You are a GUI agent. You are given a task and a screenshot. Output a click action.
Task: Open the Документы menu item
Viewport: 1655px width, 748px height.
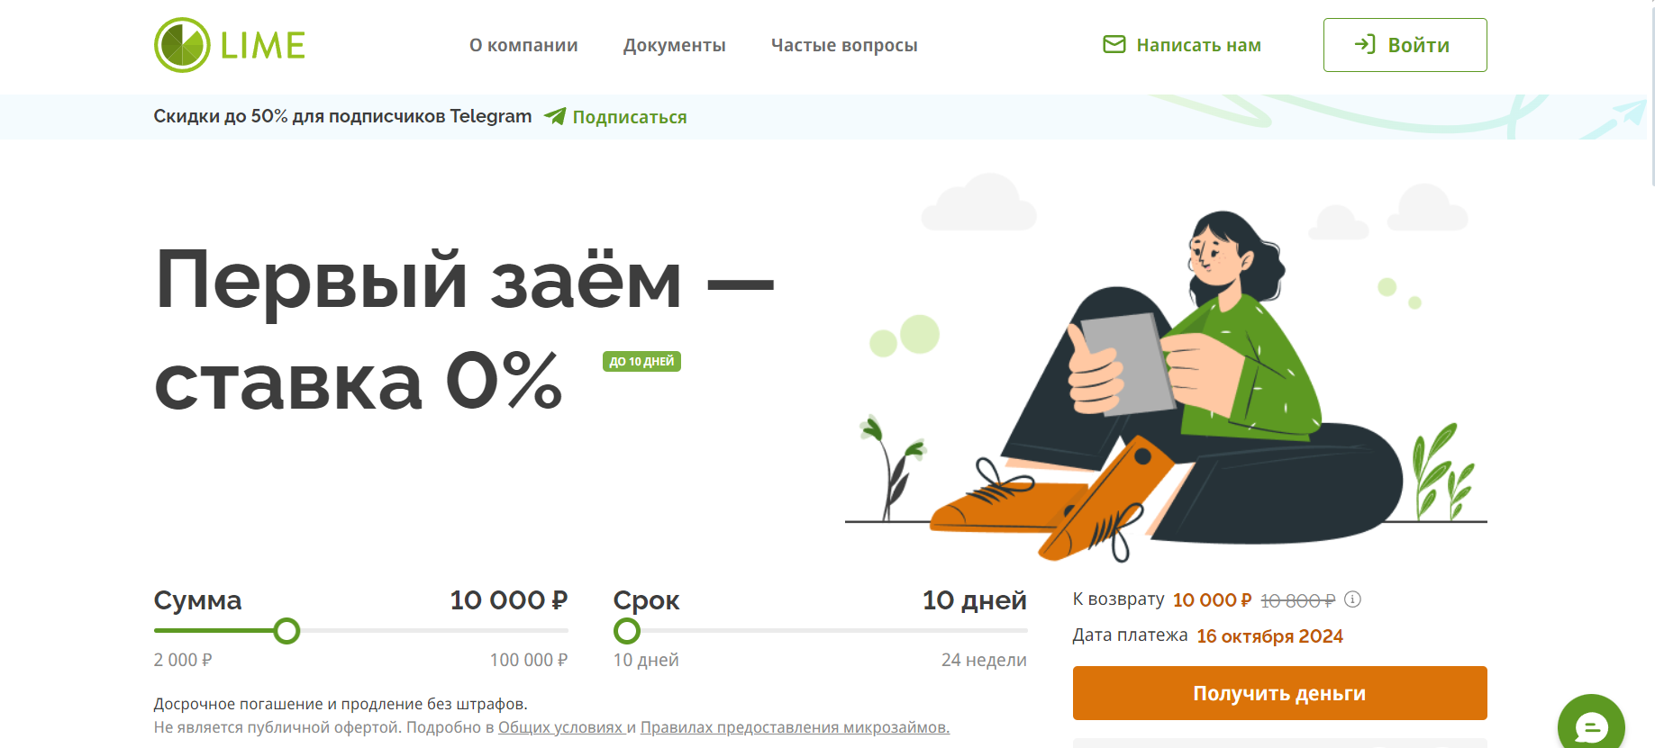click(674, 45)
